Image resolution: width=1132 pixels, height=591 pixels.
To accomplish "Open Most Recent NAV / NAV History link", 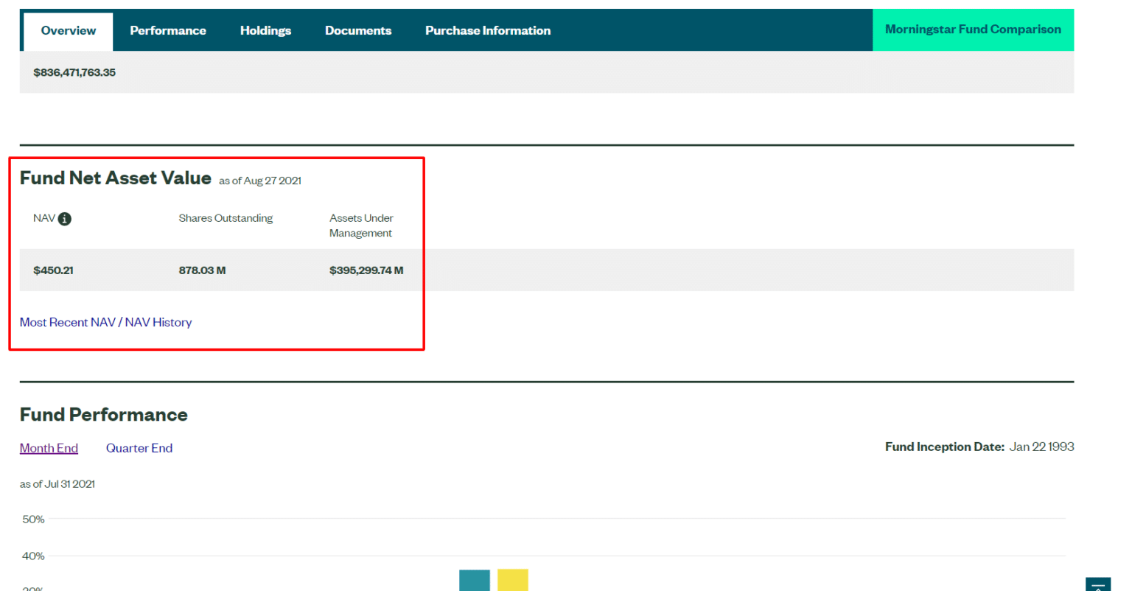I will tap(105, 323).
